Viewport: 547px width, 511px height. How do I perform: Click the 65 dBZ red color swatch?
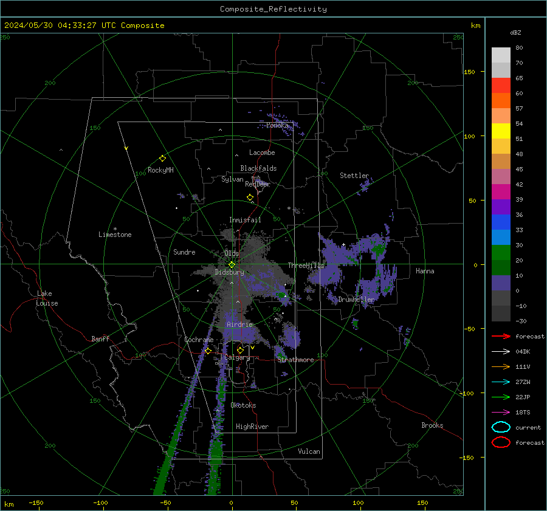click(501, 86)
